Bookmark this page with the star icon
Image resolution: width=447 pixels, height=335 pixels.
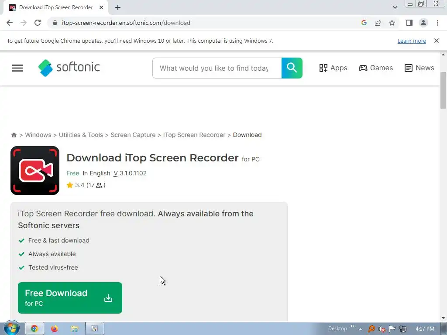[392, 23]
